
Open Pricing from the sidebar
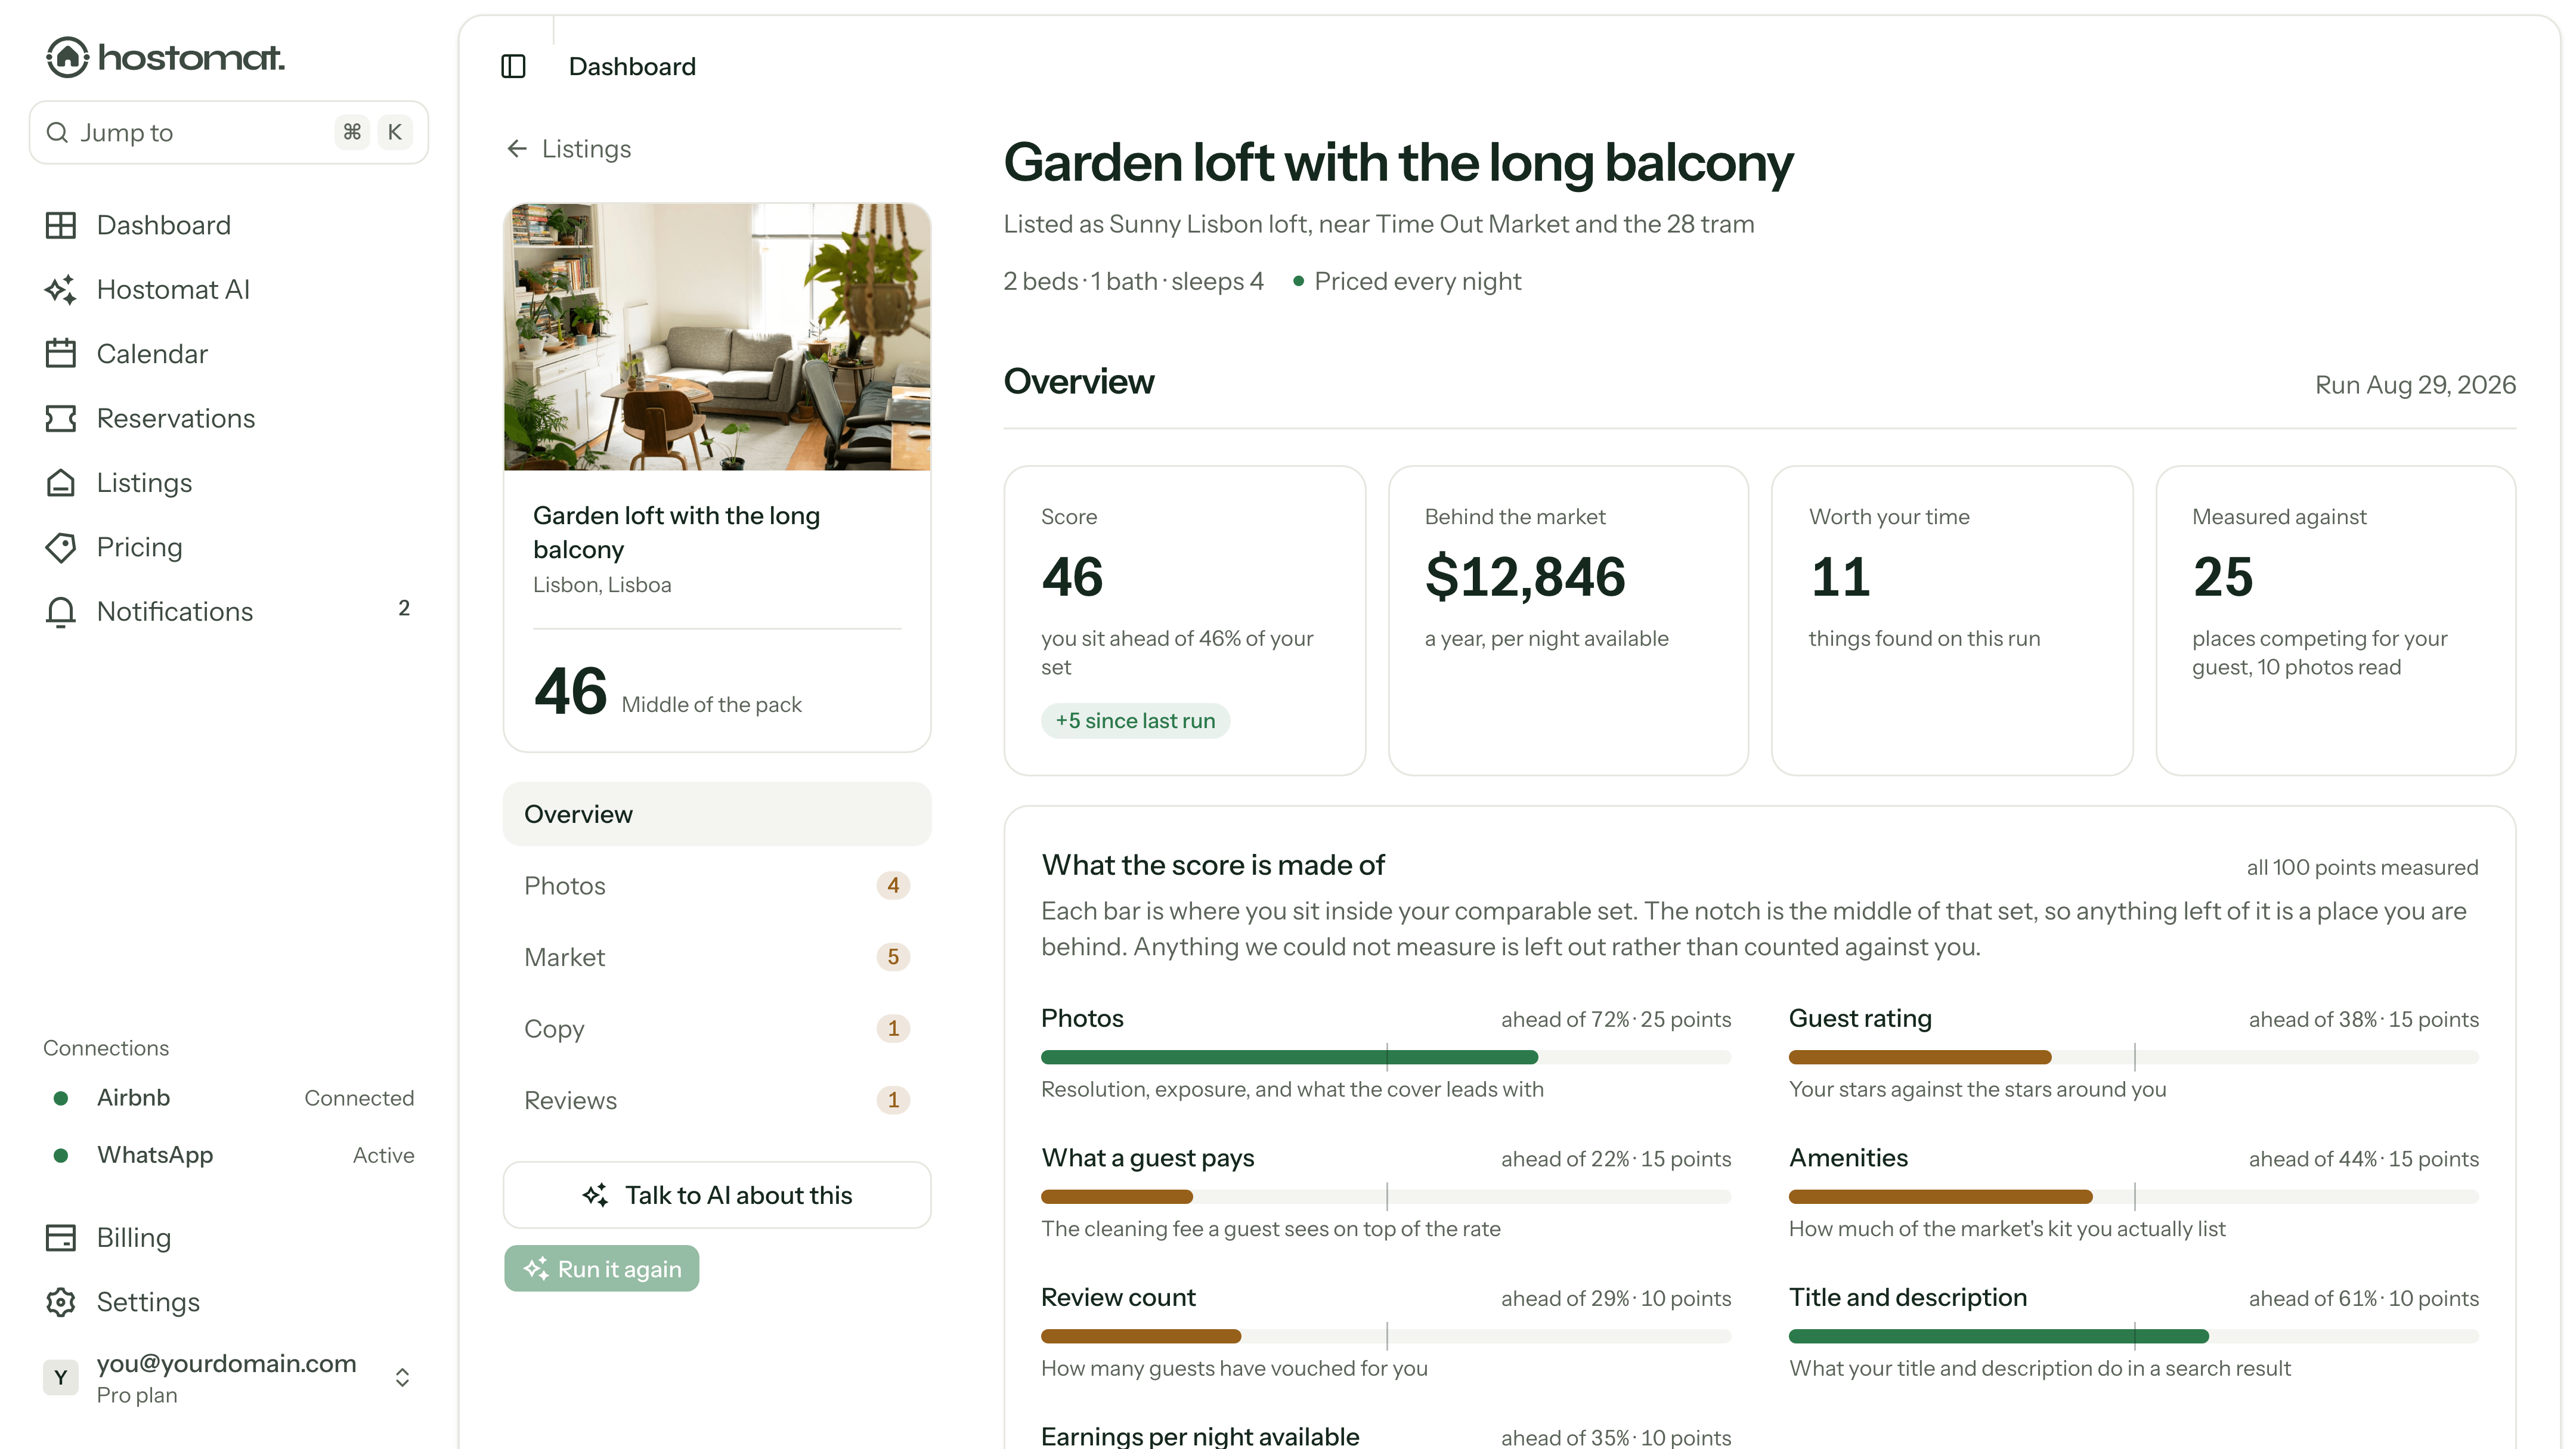[228, 547]
